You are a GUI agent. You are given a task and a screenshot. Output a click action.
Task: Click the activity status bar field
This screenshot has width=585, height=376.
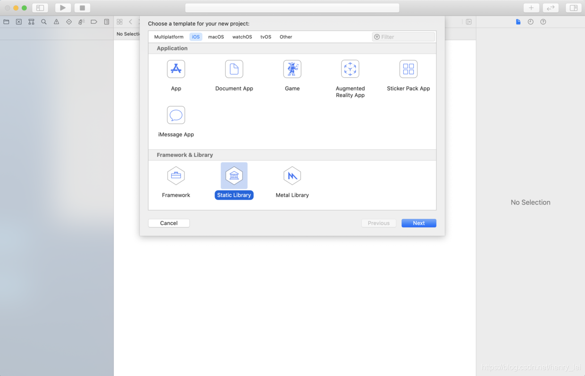click(292, 8)
